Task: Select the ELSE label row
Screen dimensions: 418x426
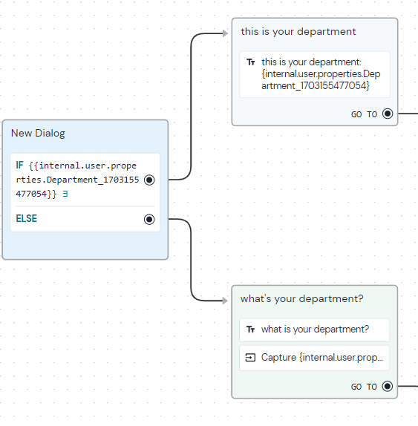Action: click(x=85, y=219)
